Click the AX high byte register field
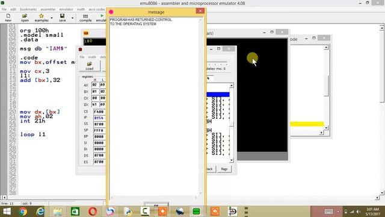This screenshot has width=385, height=217. 95,85
